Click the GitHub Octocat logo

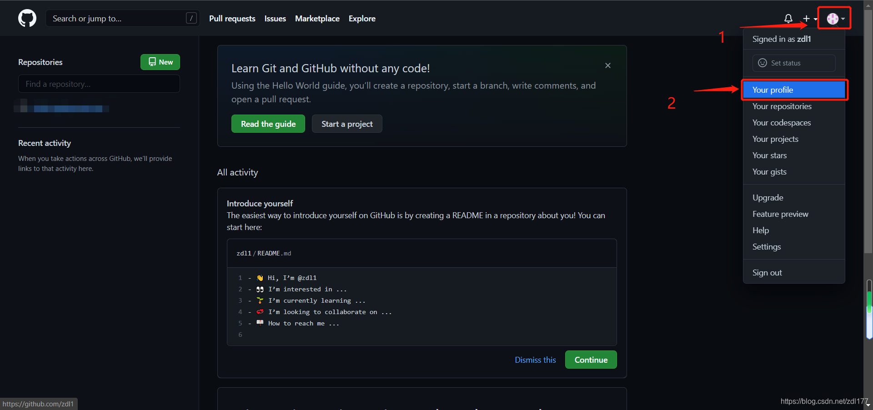(x=27, y=19)
